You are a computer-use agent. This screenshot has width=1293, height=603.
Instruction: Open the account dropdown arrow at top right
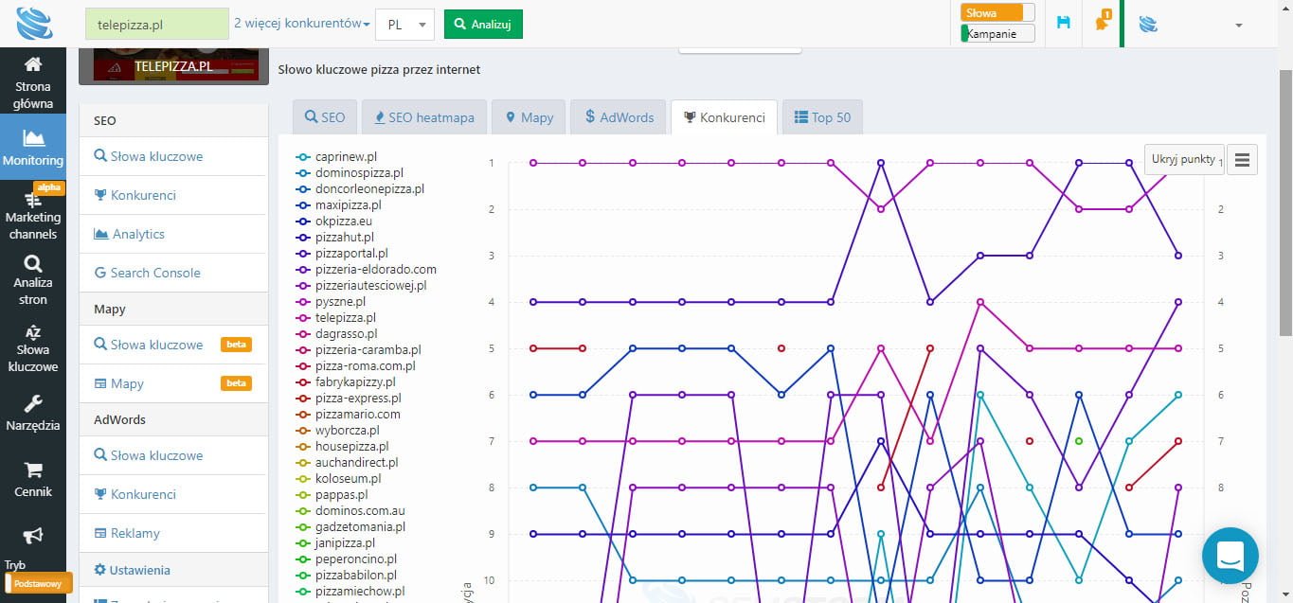(1238, 26)
